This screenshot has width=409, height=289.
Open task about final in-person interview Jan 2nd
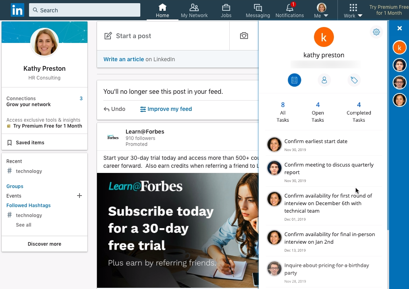[324, 241]
